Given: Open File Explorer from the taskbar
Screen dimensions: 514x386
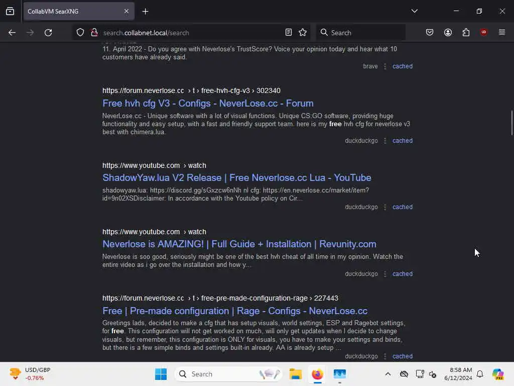Looking at the screenshot, I should [295, 374].
